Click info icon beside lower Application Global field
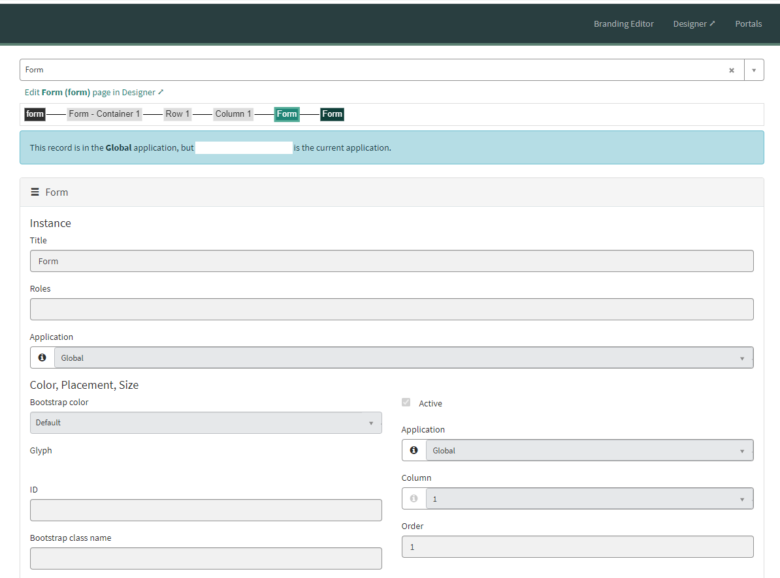Screen dimensions: 780x578 [x=414, y=450]
